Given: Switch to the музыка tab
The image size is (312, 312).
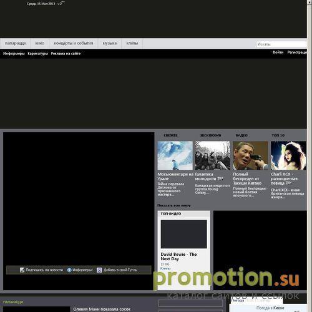Looking at the screenshot, I should point(110,43).
